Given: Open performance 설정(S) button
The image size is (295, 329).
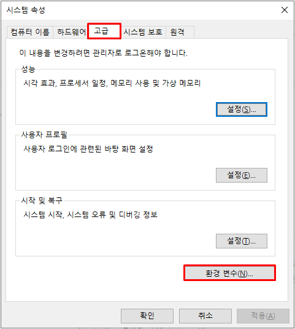Looking at the screenshot, I should pos(242,109).
